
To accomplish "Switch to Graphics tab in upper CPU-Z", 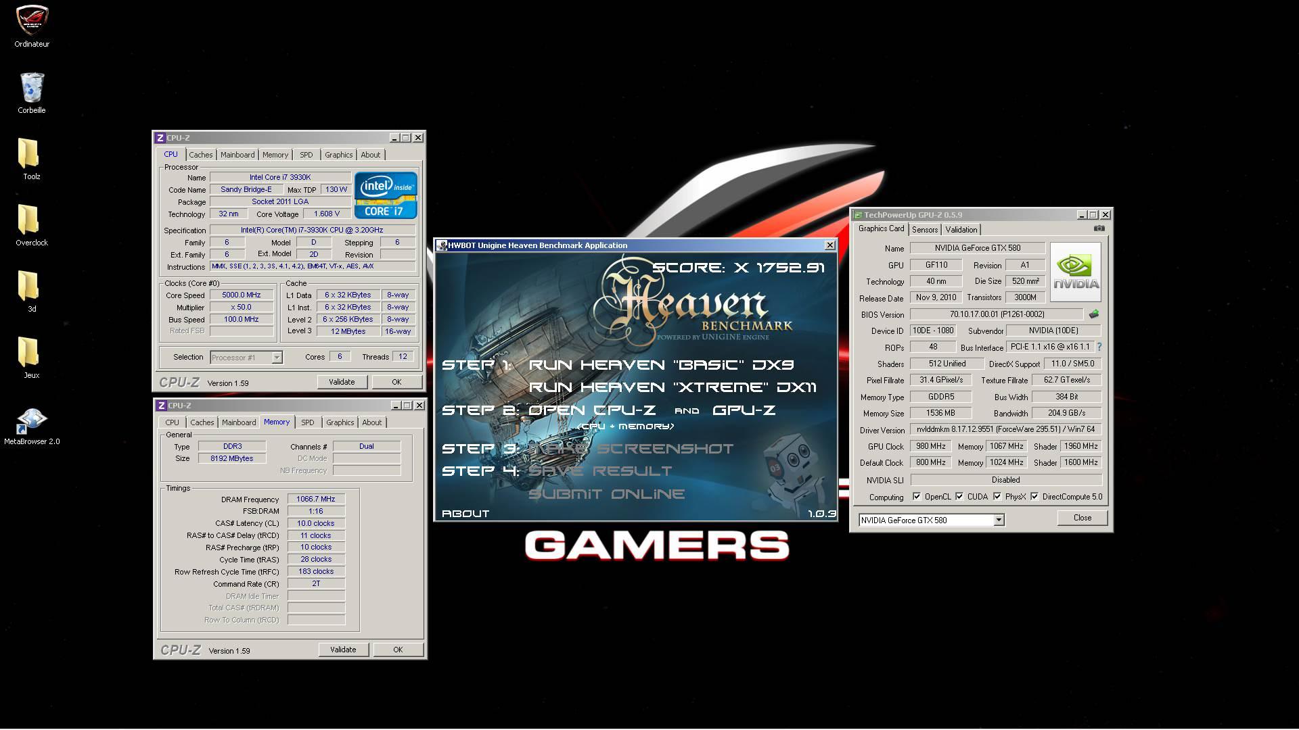I will [339, 155].
